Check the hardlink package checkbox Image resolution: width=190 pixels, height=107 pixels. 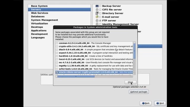coord(57,56)
